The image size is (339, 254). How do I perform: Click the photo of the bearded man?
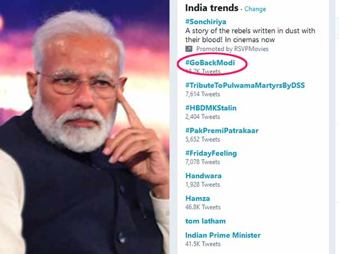[x=85, y=127]
